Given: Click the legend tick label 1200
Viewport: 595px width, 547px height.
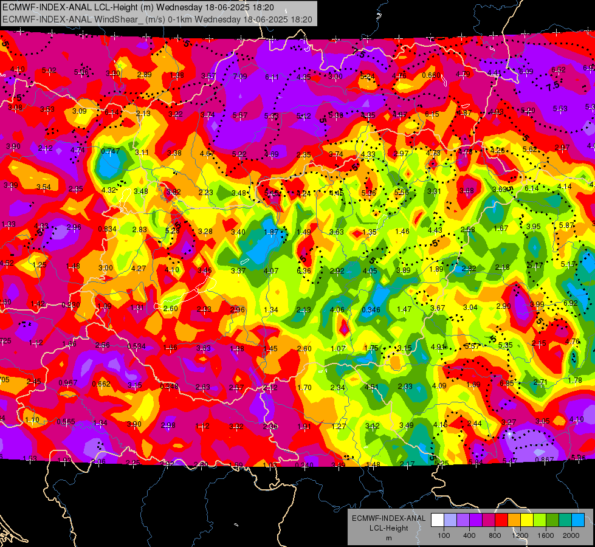Looking at the screenshot, I should [x=520, y=535].
